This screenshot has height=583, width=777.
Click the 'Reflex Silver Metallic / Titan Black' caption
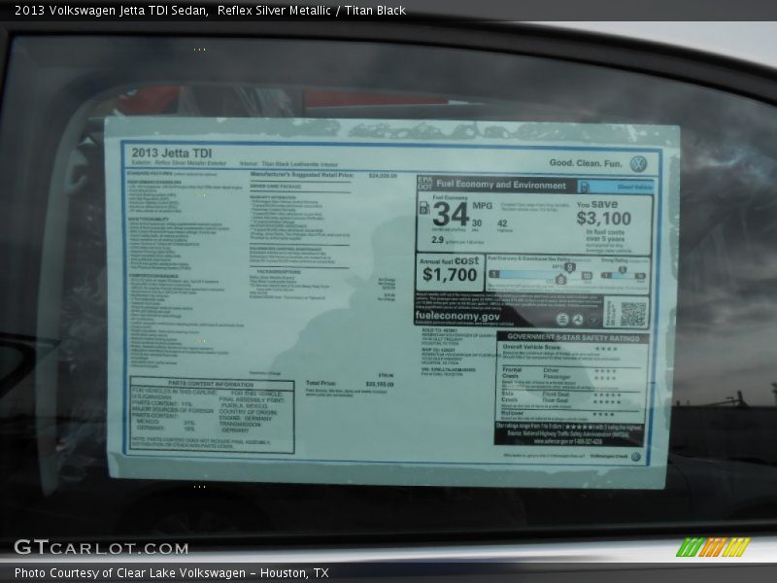pos(311,11)
